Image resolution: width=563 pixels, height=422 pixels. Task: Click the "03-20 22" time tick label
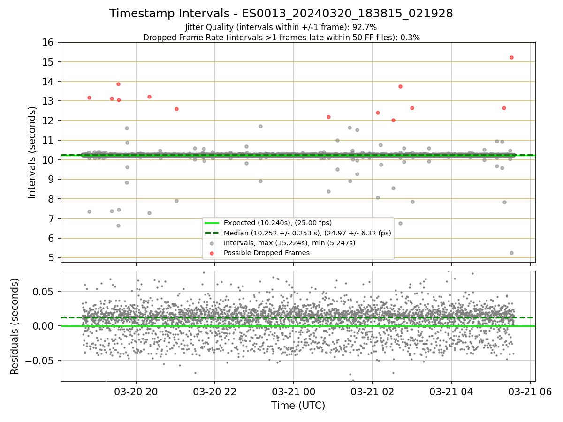click(215, 391)
